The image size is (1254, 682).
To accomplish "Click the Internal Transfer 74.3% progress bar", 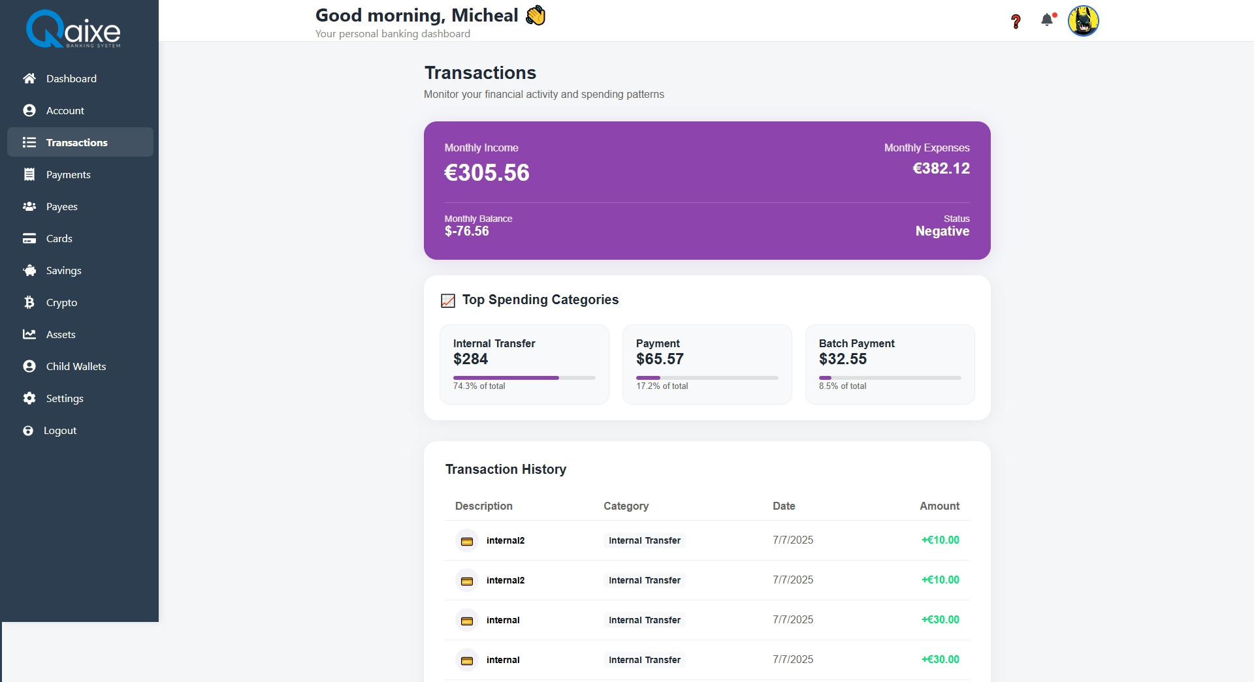I will pyautogui.click(x=524, y=378).
